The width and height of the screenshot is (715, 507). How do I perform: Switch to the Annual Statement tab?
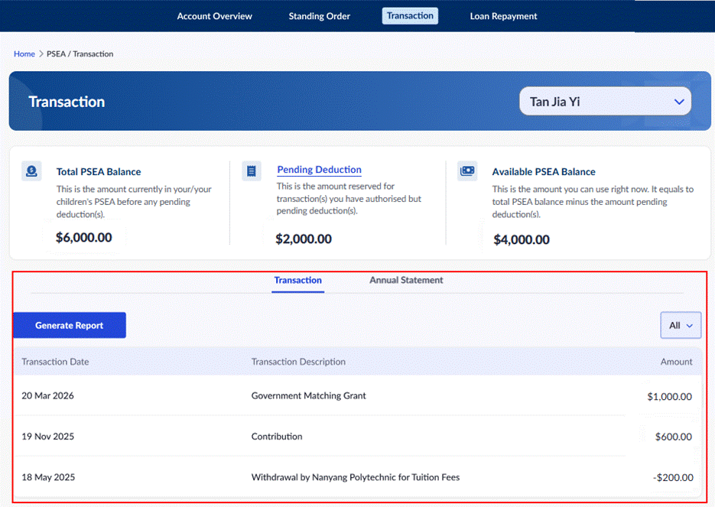coord(406,281)
